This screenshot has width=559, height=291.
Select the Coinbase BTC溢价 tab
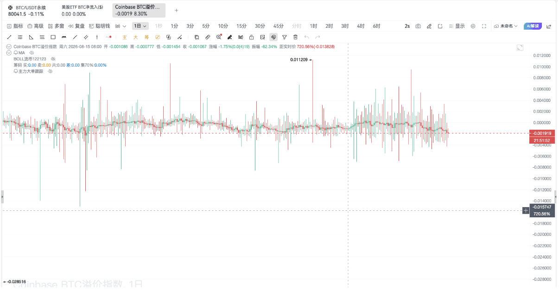139,11
